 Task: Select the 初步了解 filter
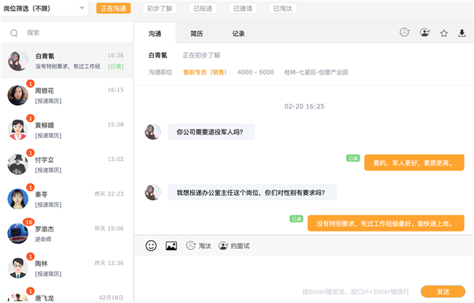pyautogui.click(x=160, y=9)
